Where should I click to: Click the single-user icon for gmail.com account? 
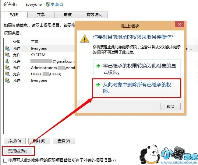(x=7, y=61)
